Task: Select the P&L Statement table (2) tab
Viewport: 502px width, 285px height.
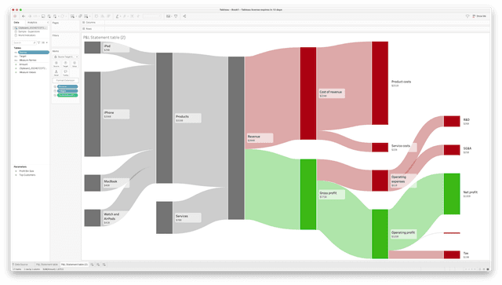Action: tap(75, 265)
